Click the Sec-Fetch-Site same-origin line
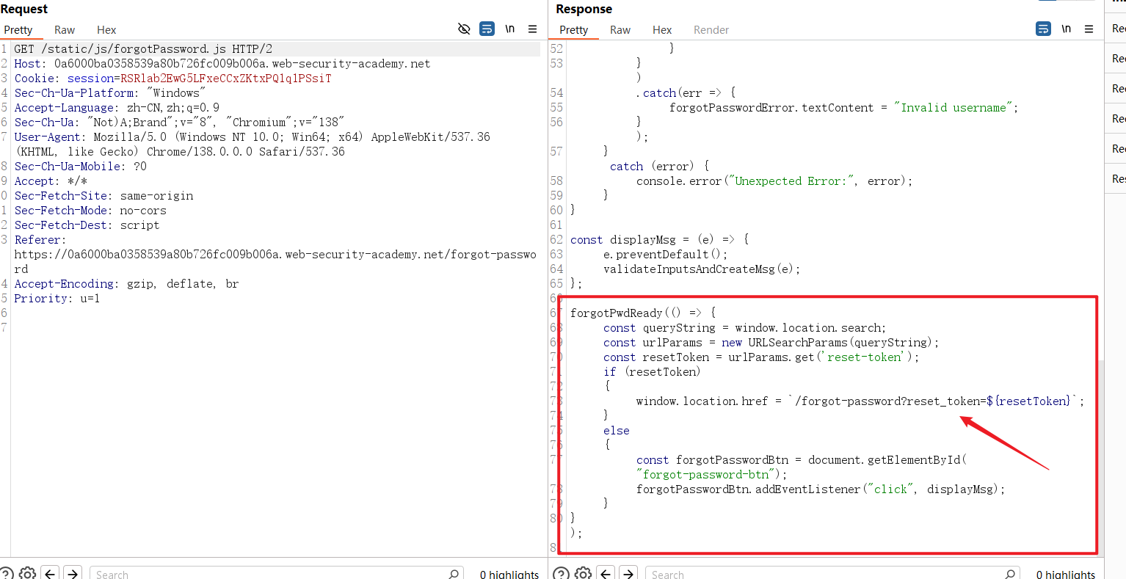The width and height of the screenshot is (1126, 579). point(103,196)
